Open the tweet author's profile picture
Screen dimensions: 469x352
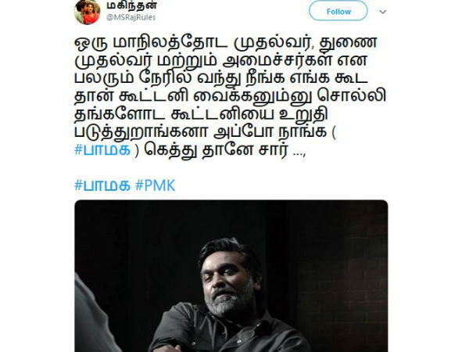[x=87, y=12]
